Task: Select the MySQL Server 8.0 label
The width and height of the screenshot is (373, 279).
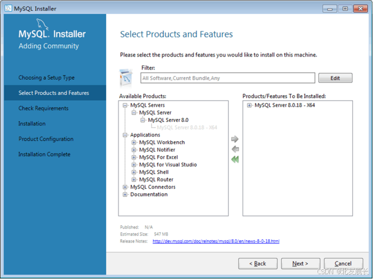Action: pyautogui.click(x=168, y=120)
